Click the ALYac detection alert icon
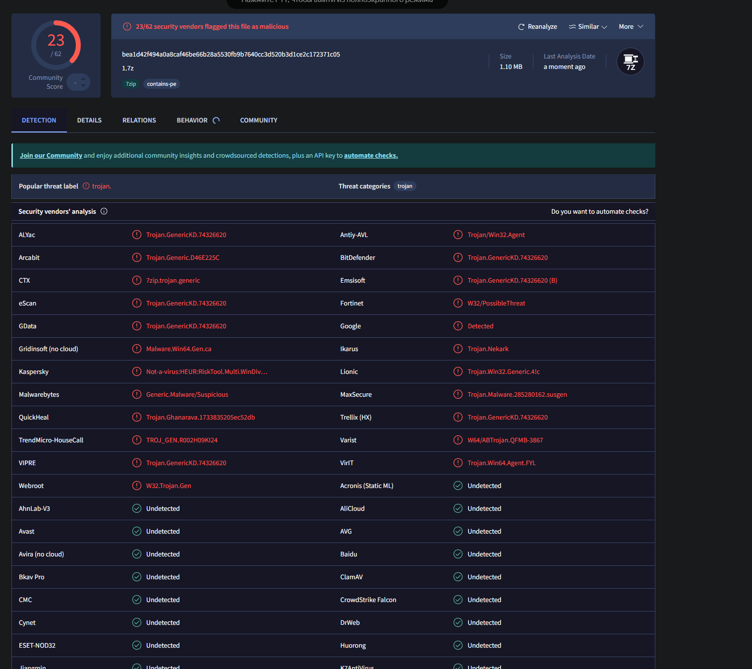This screenshot has height=669, width=752. pos(137,235)
